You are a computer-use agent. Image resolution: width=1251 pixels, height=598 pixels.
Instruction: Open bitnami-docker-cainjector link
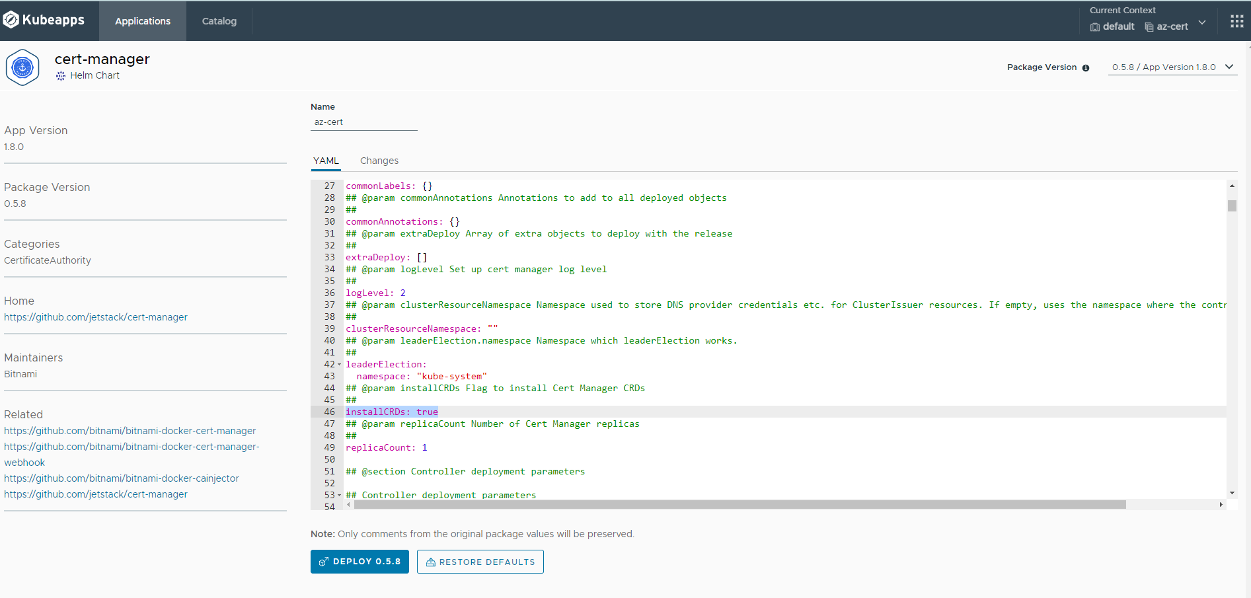122,478
